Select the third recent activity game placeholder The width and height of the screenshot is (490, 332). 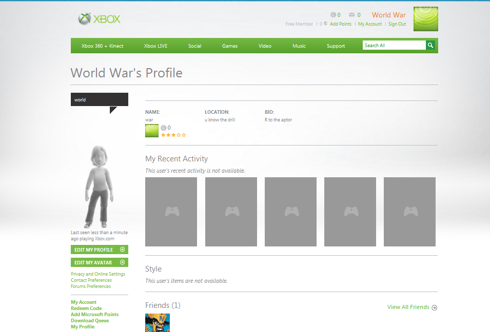(x=290, y=212)
